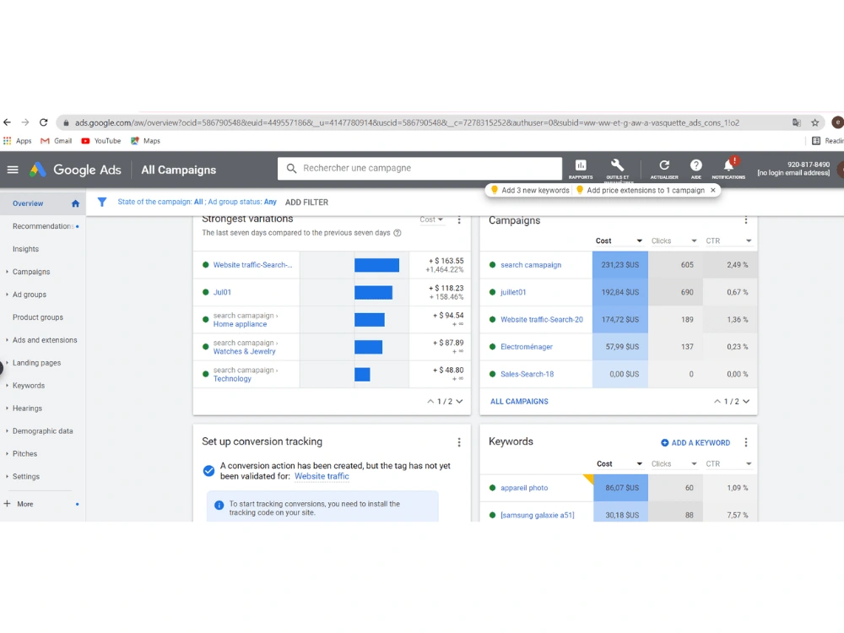Click the home icon next to Overview
844x633 pixels.
point(75,203)
